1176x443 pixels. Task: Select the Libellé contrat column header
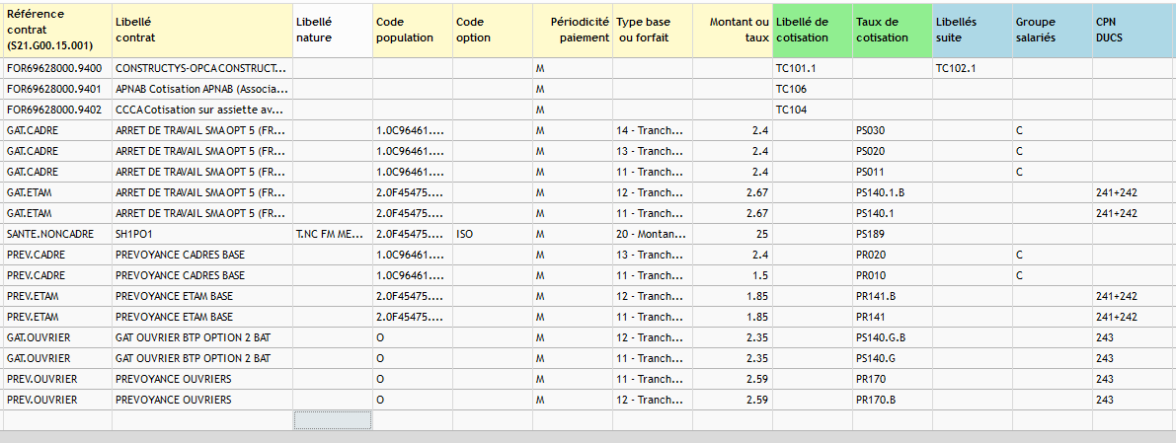pos(202,31)
